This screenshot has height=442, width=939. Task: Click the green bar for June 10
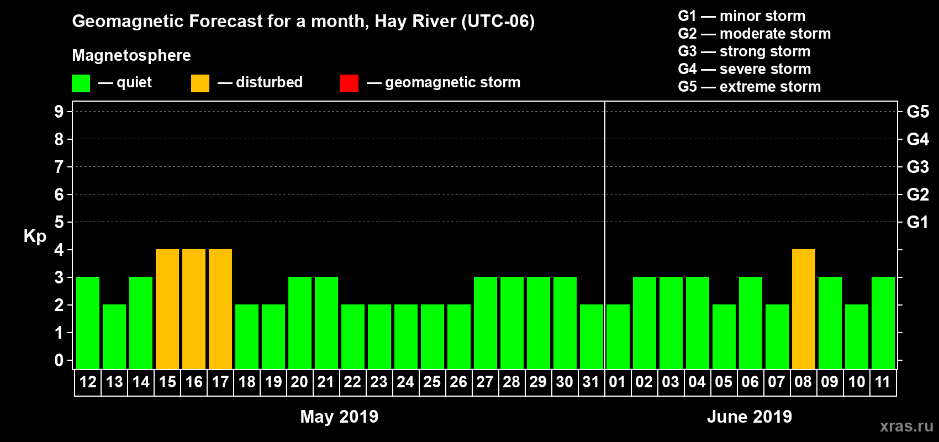click(857, 336)
